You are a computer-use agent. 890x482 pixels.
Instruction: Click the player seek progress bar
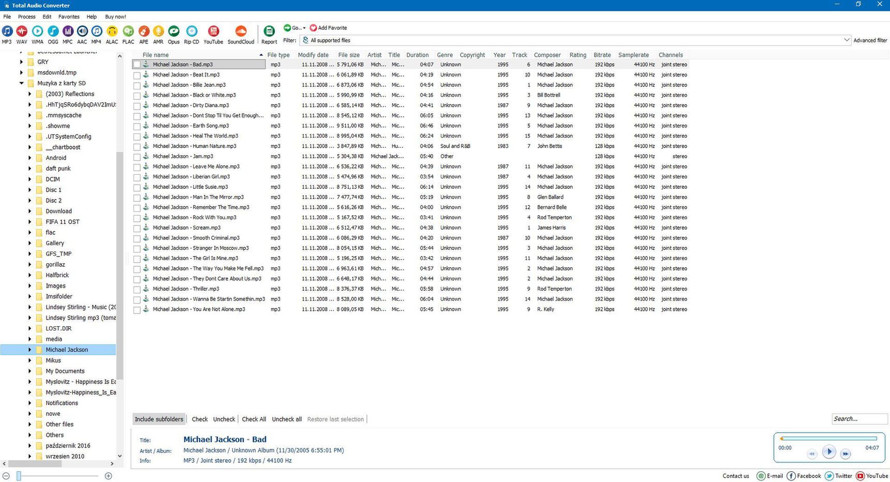828,439
